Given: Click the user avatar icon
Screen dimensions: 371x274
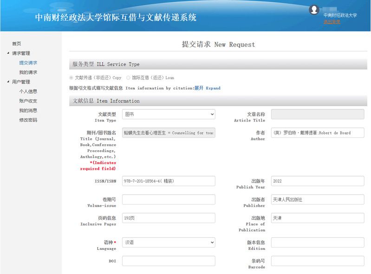Looking at the screenshot, I should [314, 10].
